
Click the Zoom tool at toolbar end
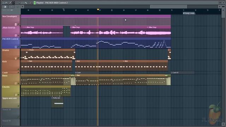[x=31, y=3]
